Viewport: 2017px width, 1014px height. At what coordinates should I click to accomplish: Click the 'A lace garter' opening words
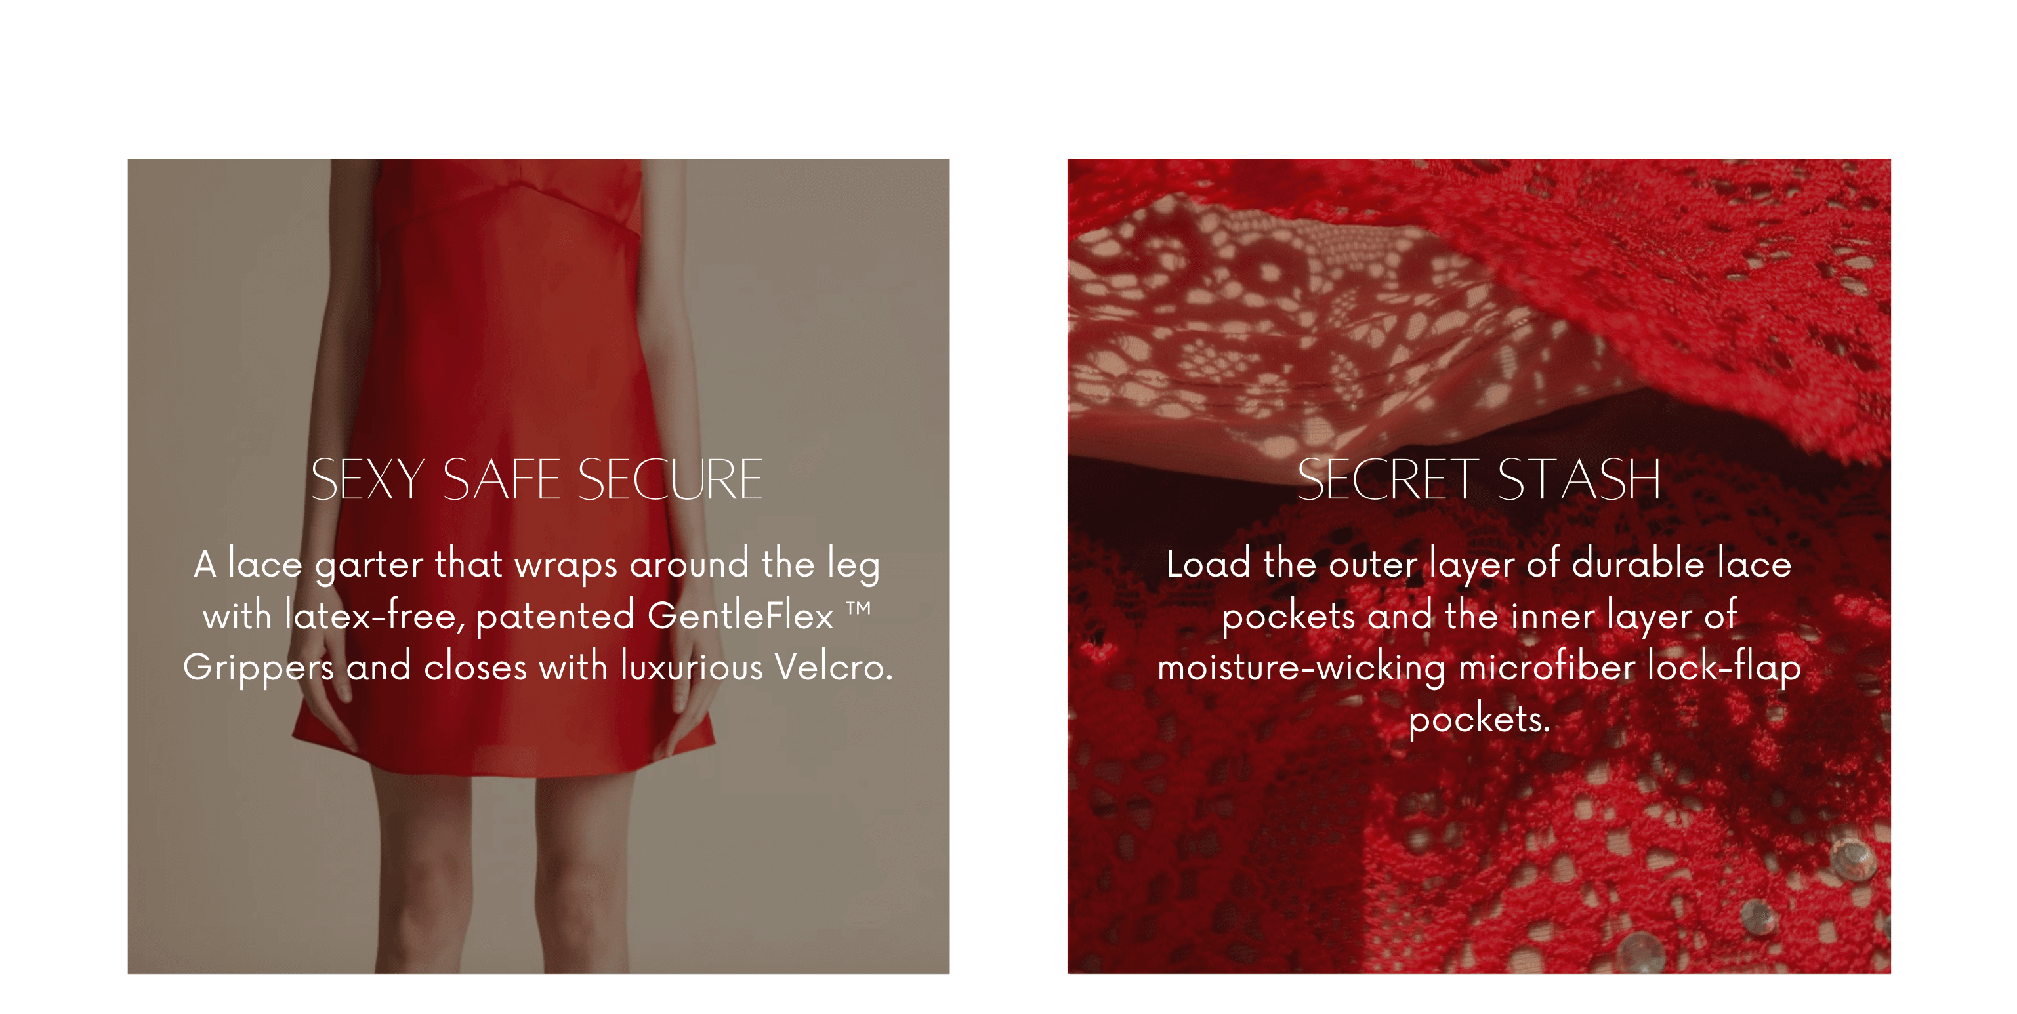click(x=309, y=565)
